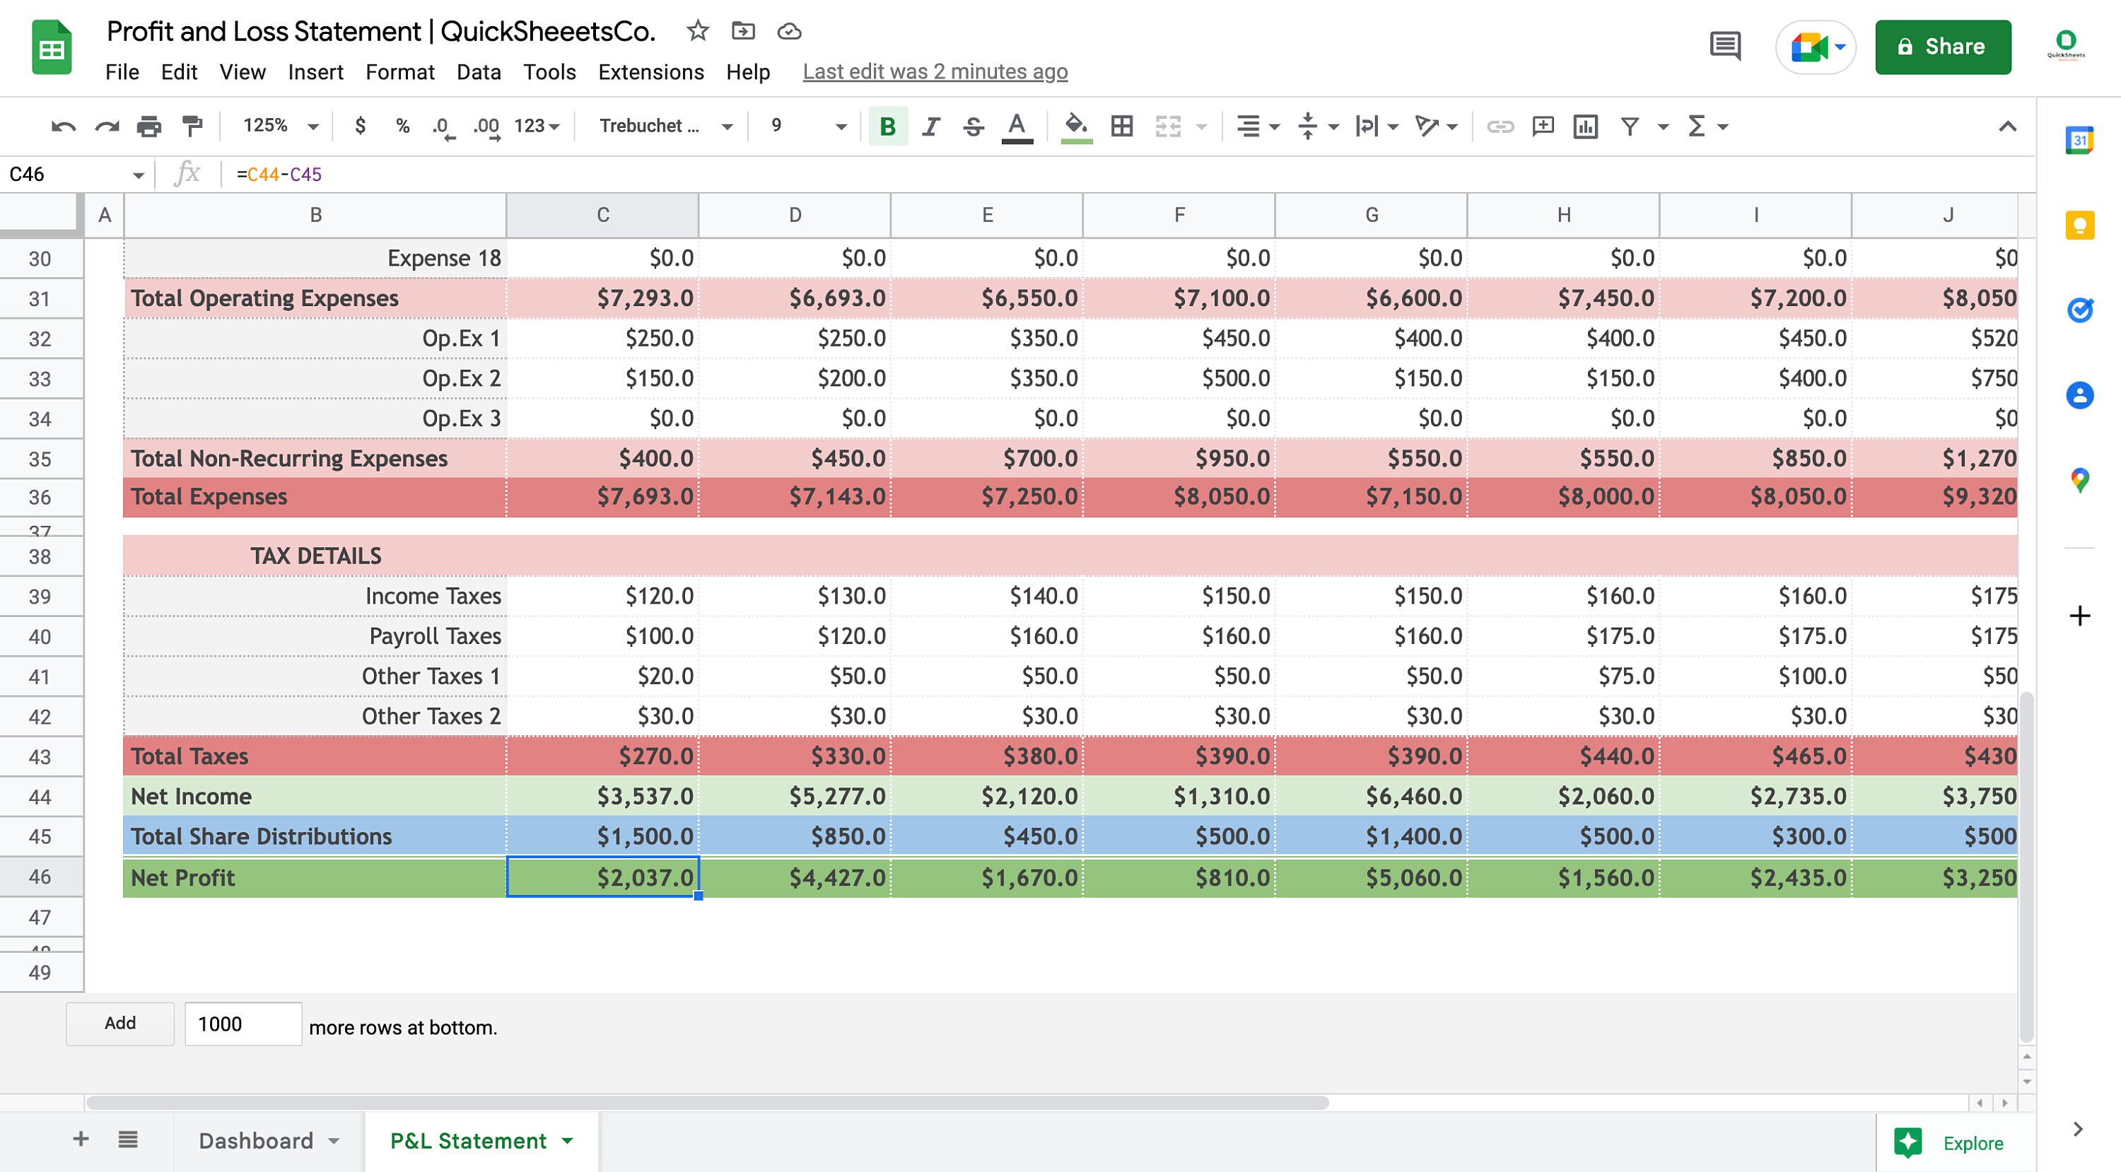
Task: Open the Format menu
Action: (399, 72)
